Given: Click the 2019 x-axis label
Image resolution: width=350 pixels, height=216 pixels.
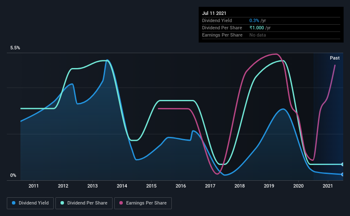Looking at the screenshot, I should point(269,186).
